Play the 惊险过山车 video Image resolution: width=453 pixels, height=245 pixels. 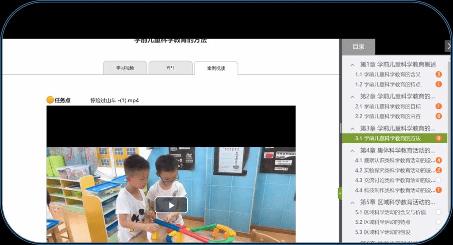pyautogui.click(x=171, y=205)
